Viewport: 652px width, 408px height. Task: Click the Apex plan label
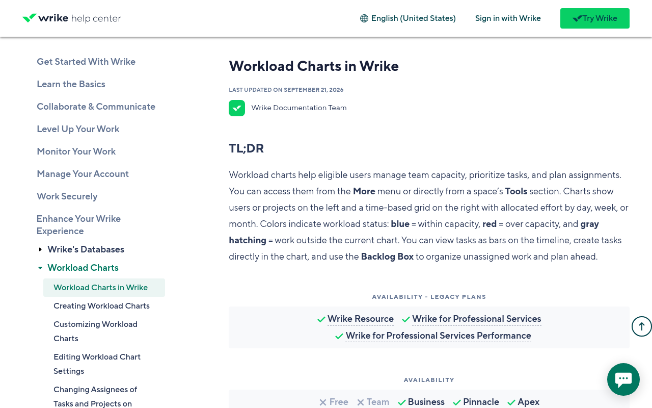pos(528,402)
